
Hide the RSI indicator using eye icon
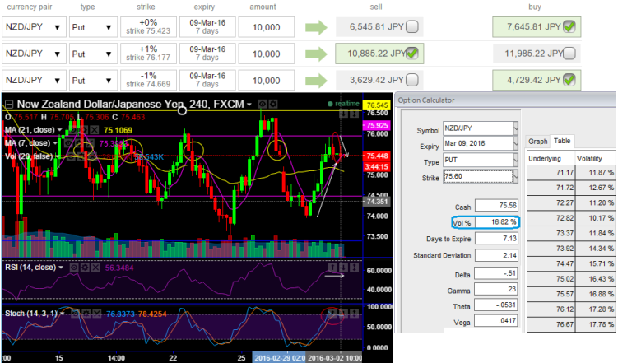[x=73, y=268]
